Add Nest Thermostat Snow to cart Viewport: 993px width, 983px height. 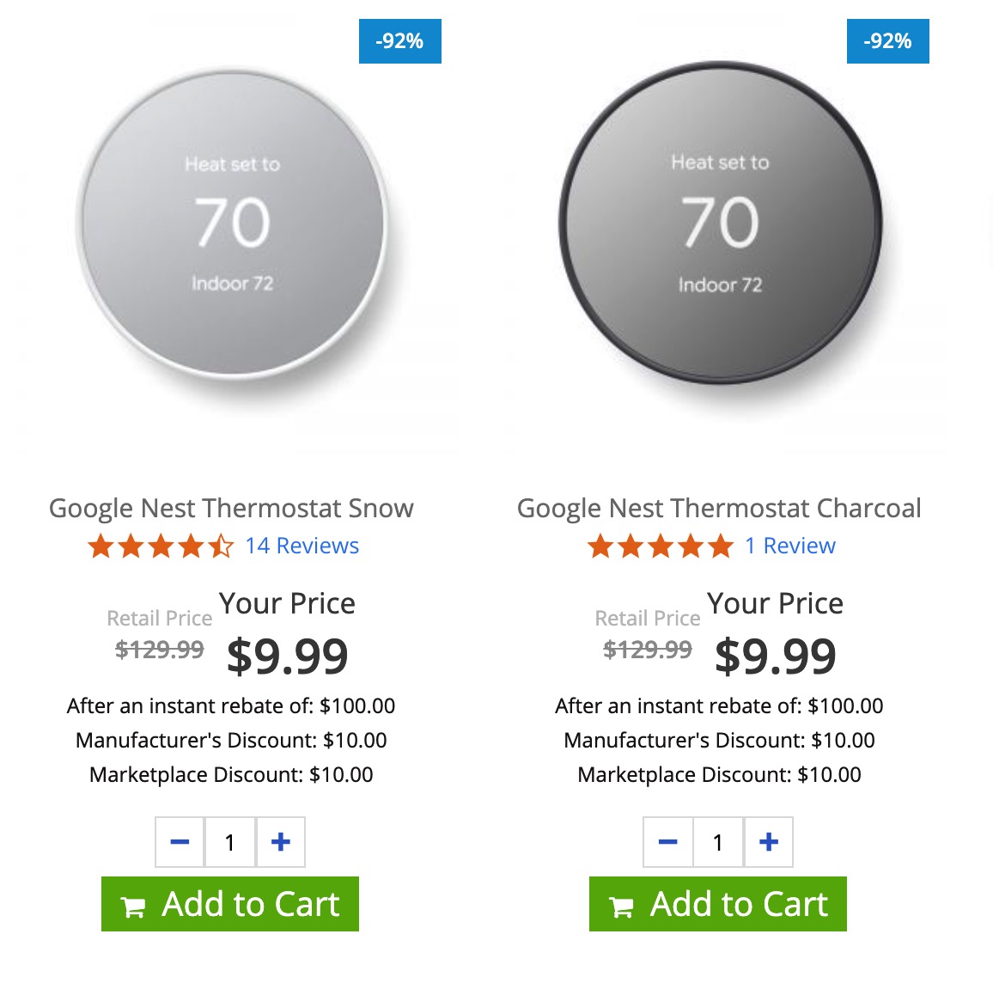pos(230,904)
